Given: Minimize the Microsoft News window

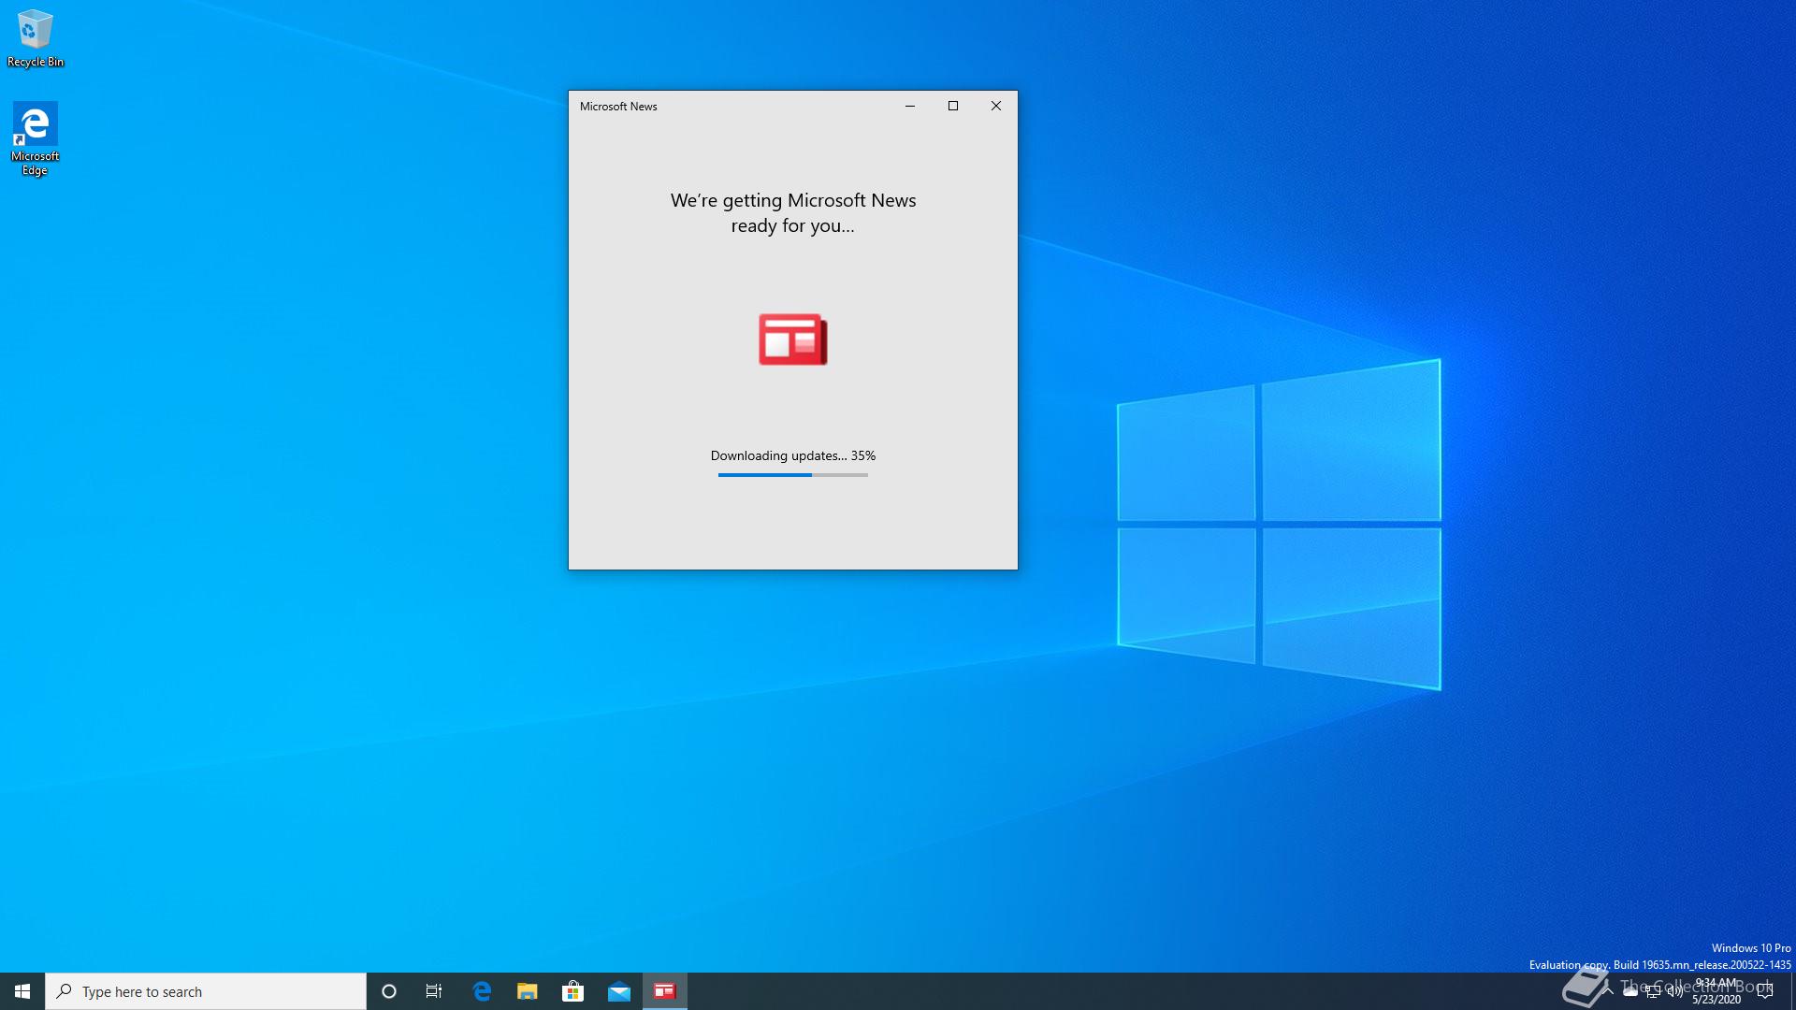Looking at the screenshot, I should coord(909,106).
